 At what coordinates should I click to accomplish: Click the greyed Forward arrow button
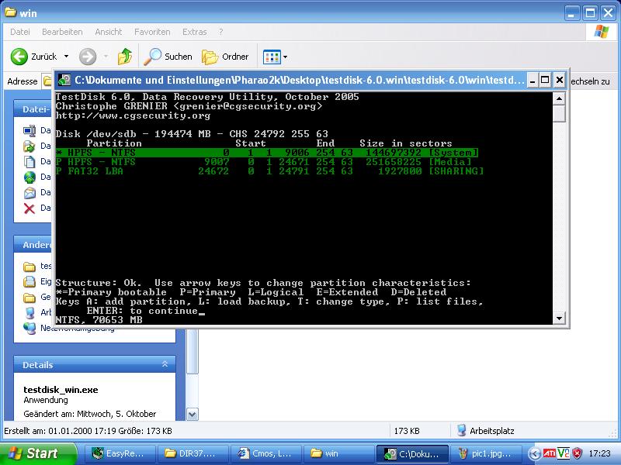[x=88, y=57]
